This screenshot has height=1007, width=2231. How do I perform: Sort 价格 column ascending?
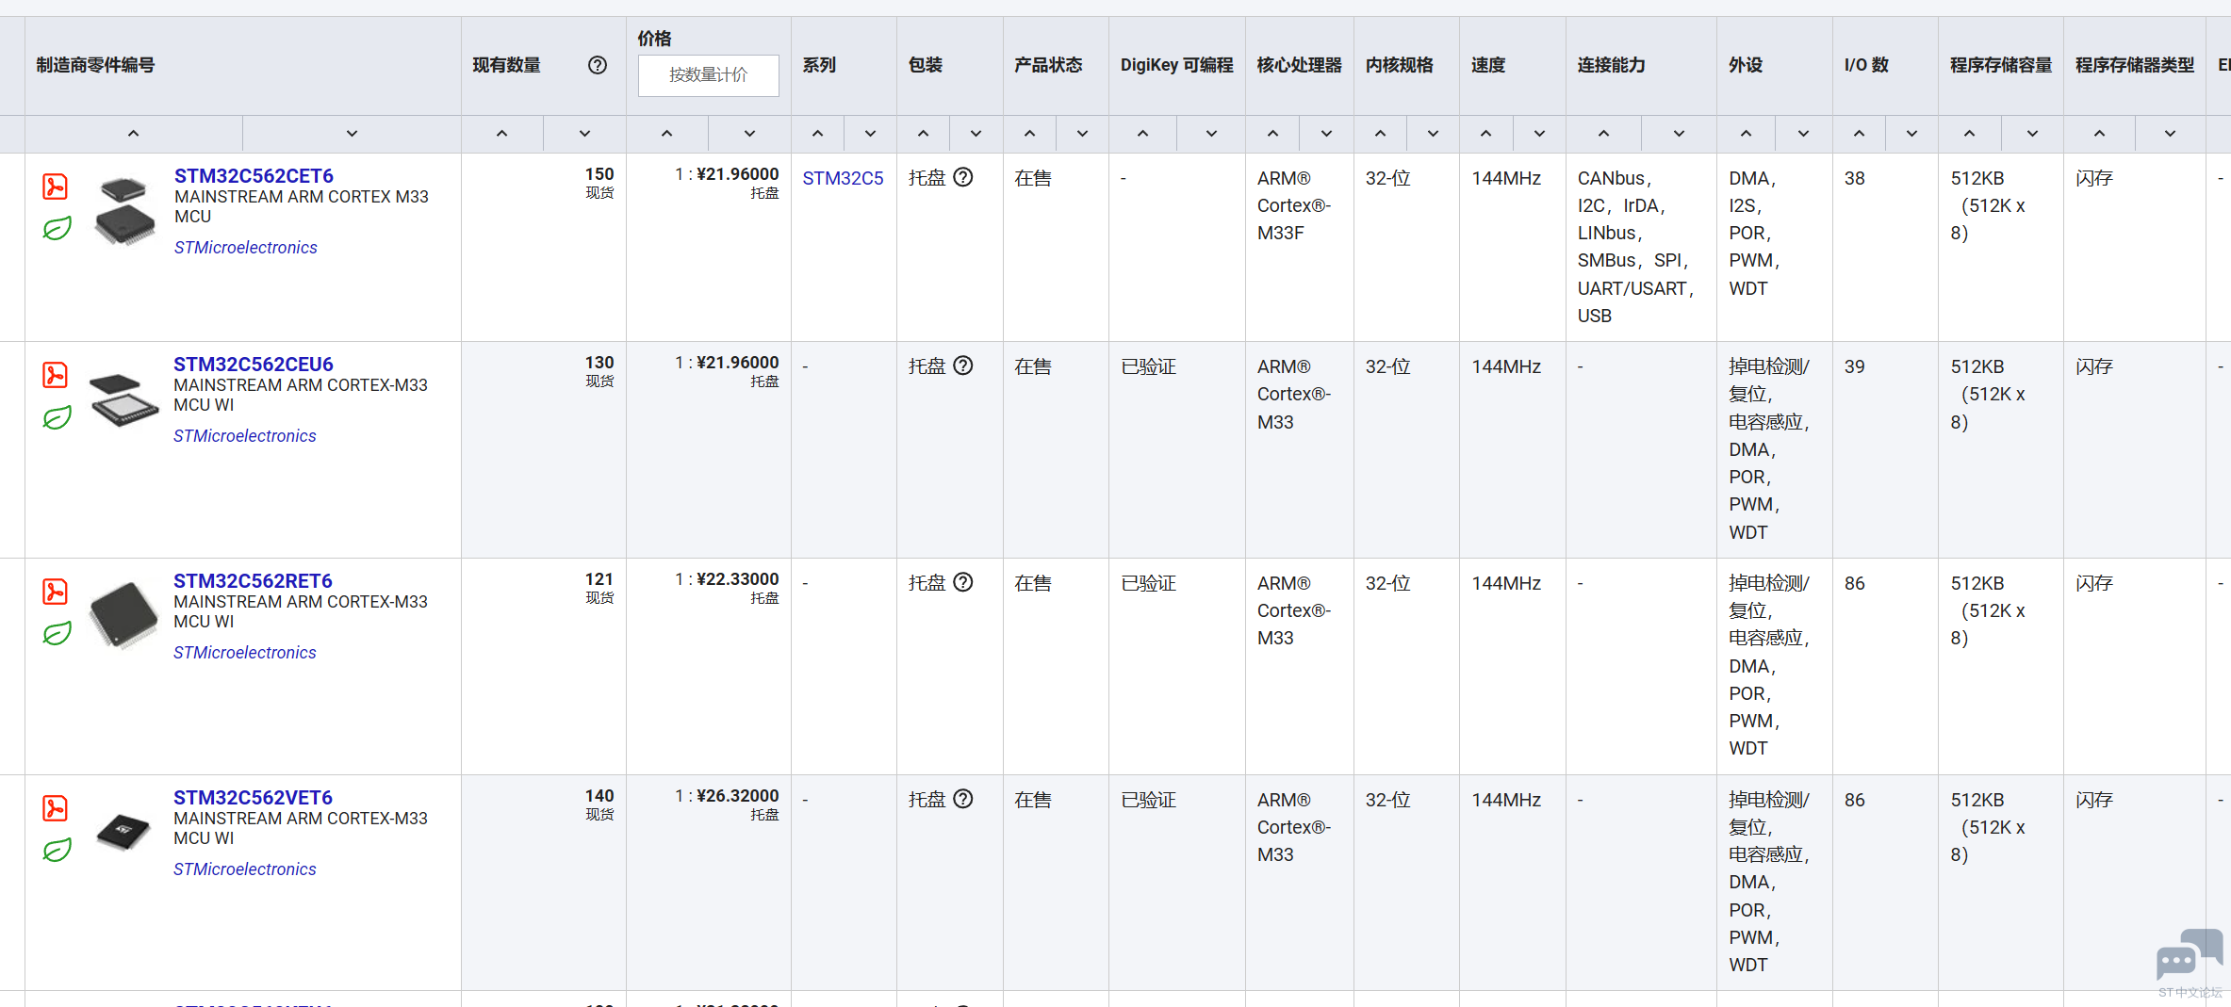coord(666,134)
